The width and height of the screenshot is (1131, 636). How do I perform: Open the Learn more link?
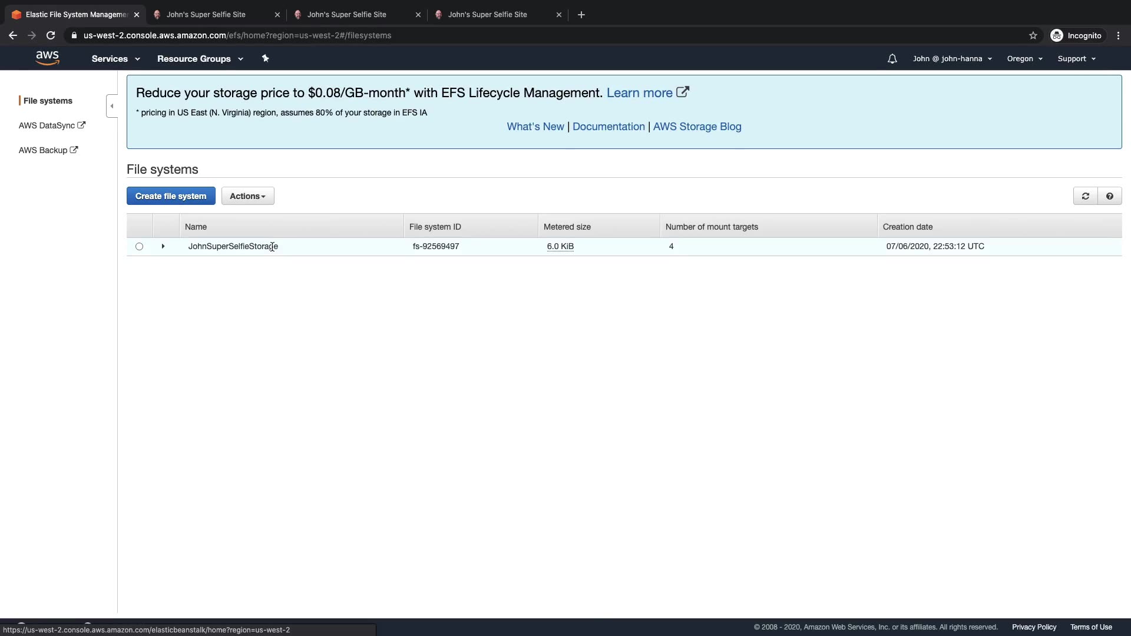(x=639, y=93)
